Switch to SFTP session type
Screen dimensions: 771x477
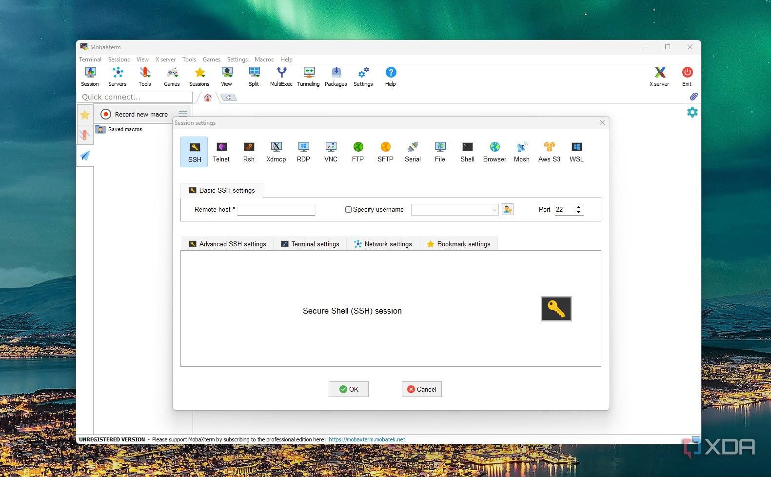click(x=385, y=152)
